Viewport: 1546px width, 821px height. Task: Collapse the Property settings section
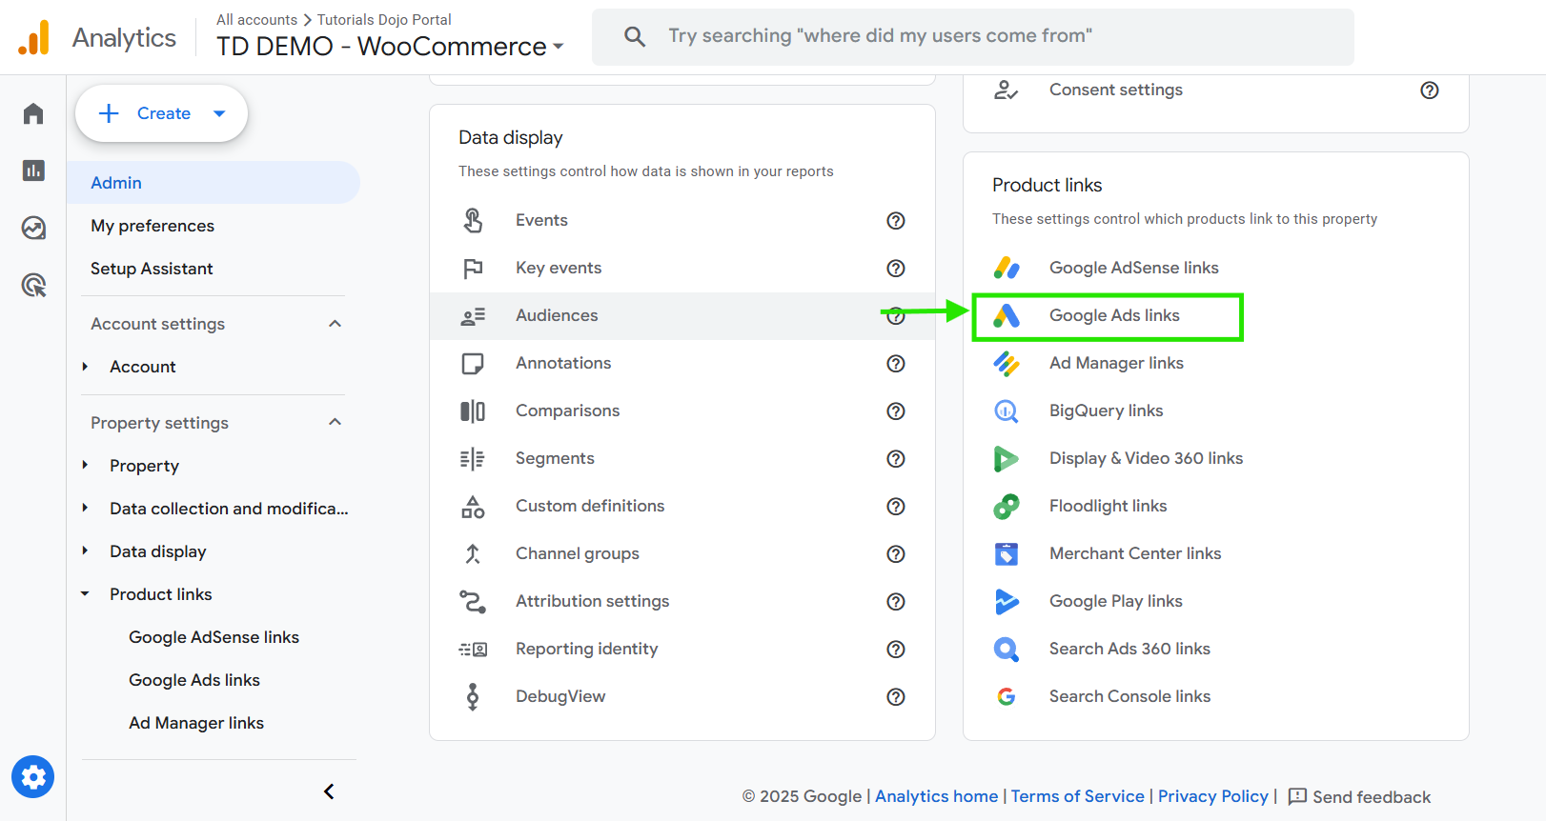tap(335, 422)
